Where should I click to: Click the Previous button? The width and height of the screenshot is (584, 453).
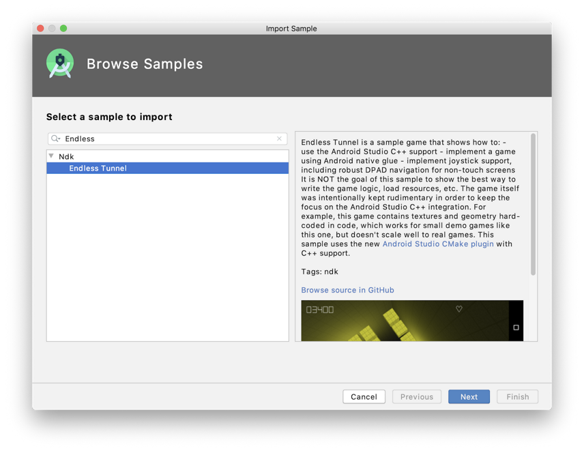point(416,396)
